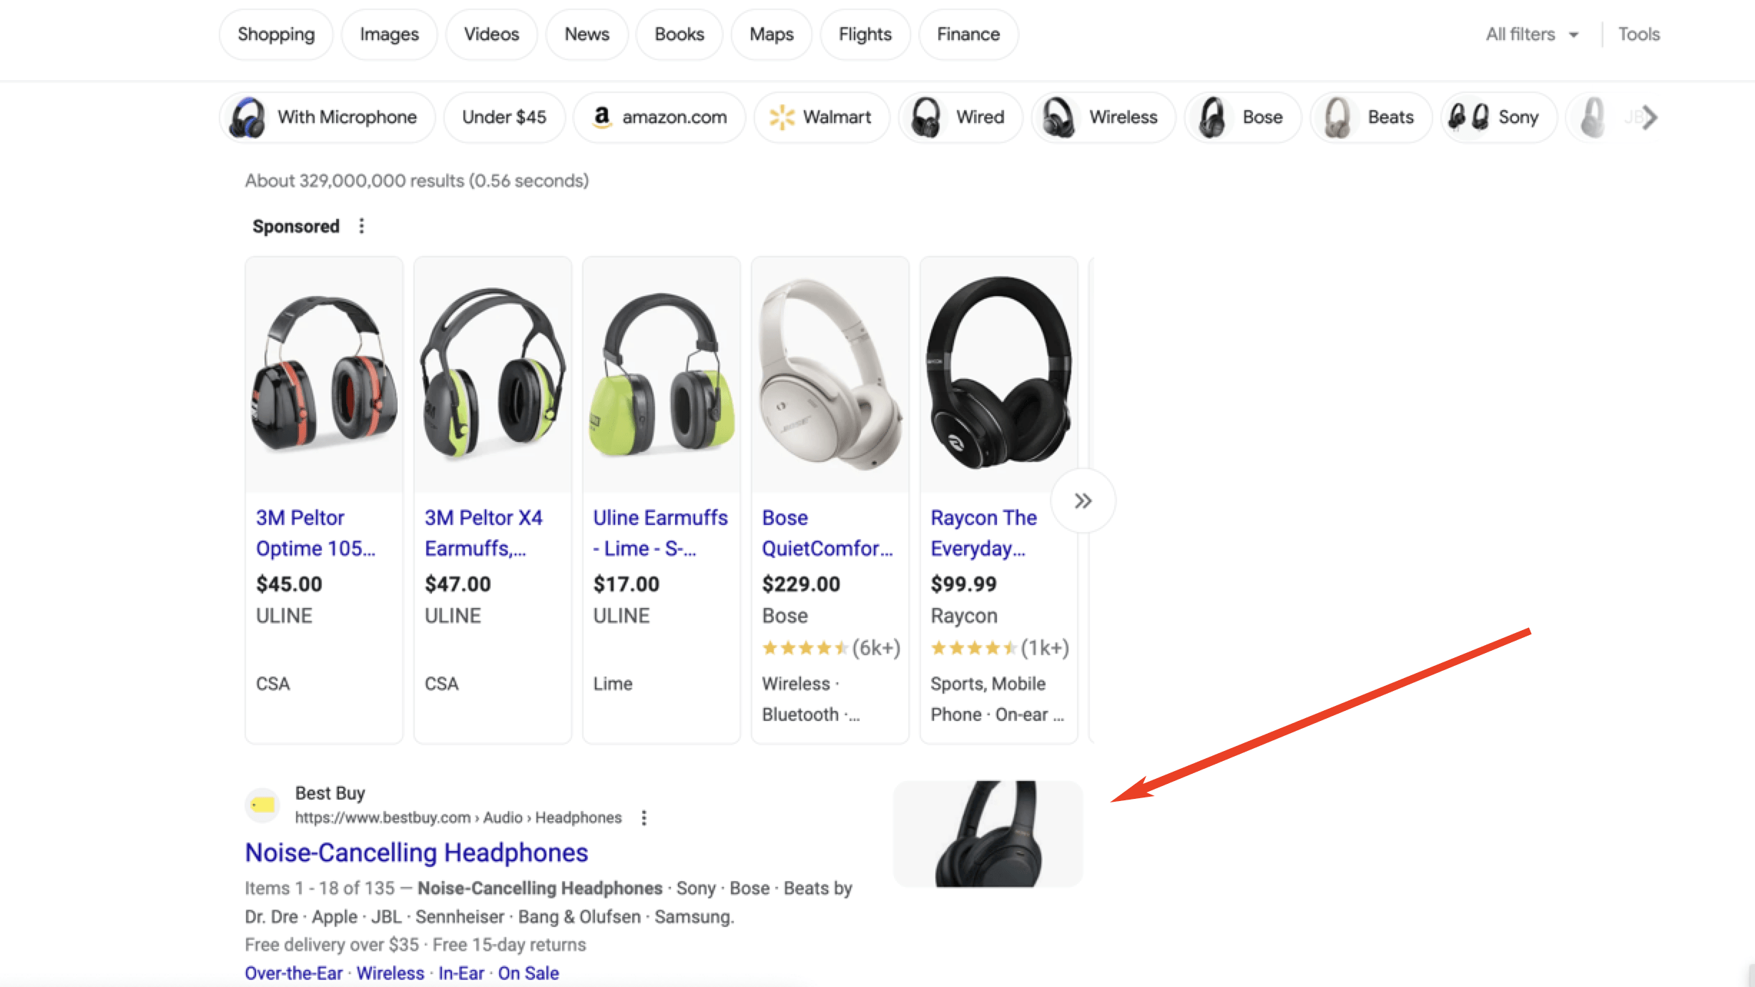The height and width of the screenshot is (987, 1755).
Task: Apply the Under $45 filter chip
Action: pos(504,117)
